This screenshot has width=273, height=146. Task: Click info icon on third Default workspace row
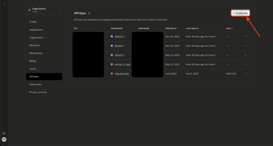(125, 55)
